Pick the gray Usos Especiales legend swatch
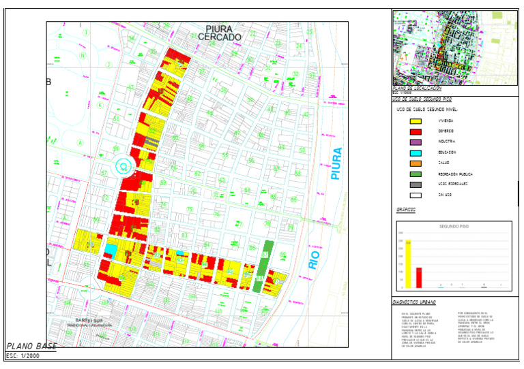 [x=416, y=184]
